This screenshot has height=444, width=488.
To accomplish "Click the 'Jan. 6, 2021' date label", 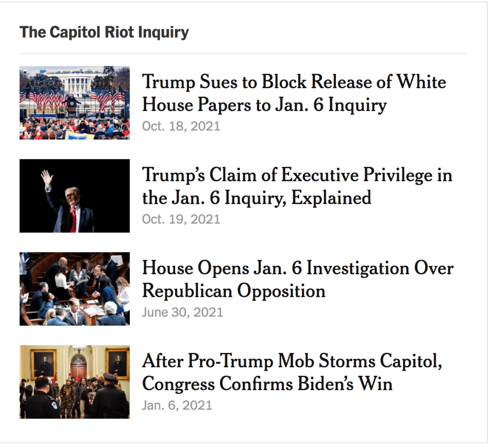I will [177, 405].
